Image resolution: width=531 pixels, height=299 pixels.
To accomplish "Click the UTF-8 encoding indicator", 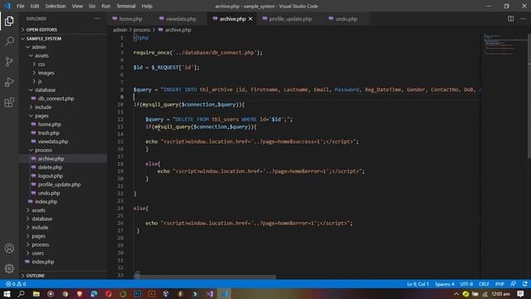I will coord(466,284).
